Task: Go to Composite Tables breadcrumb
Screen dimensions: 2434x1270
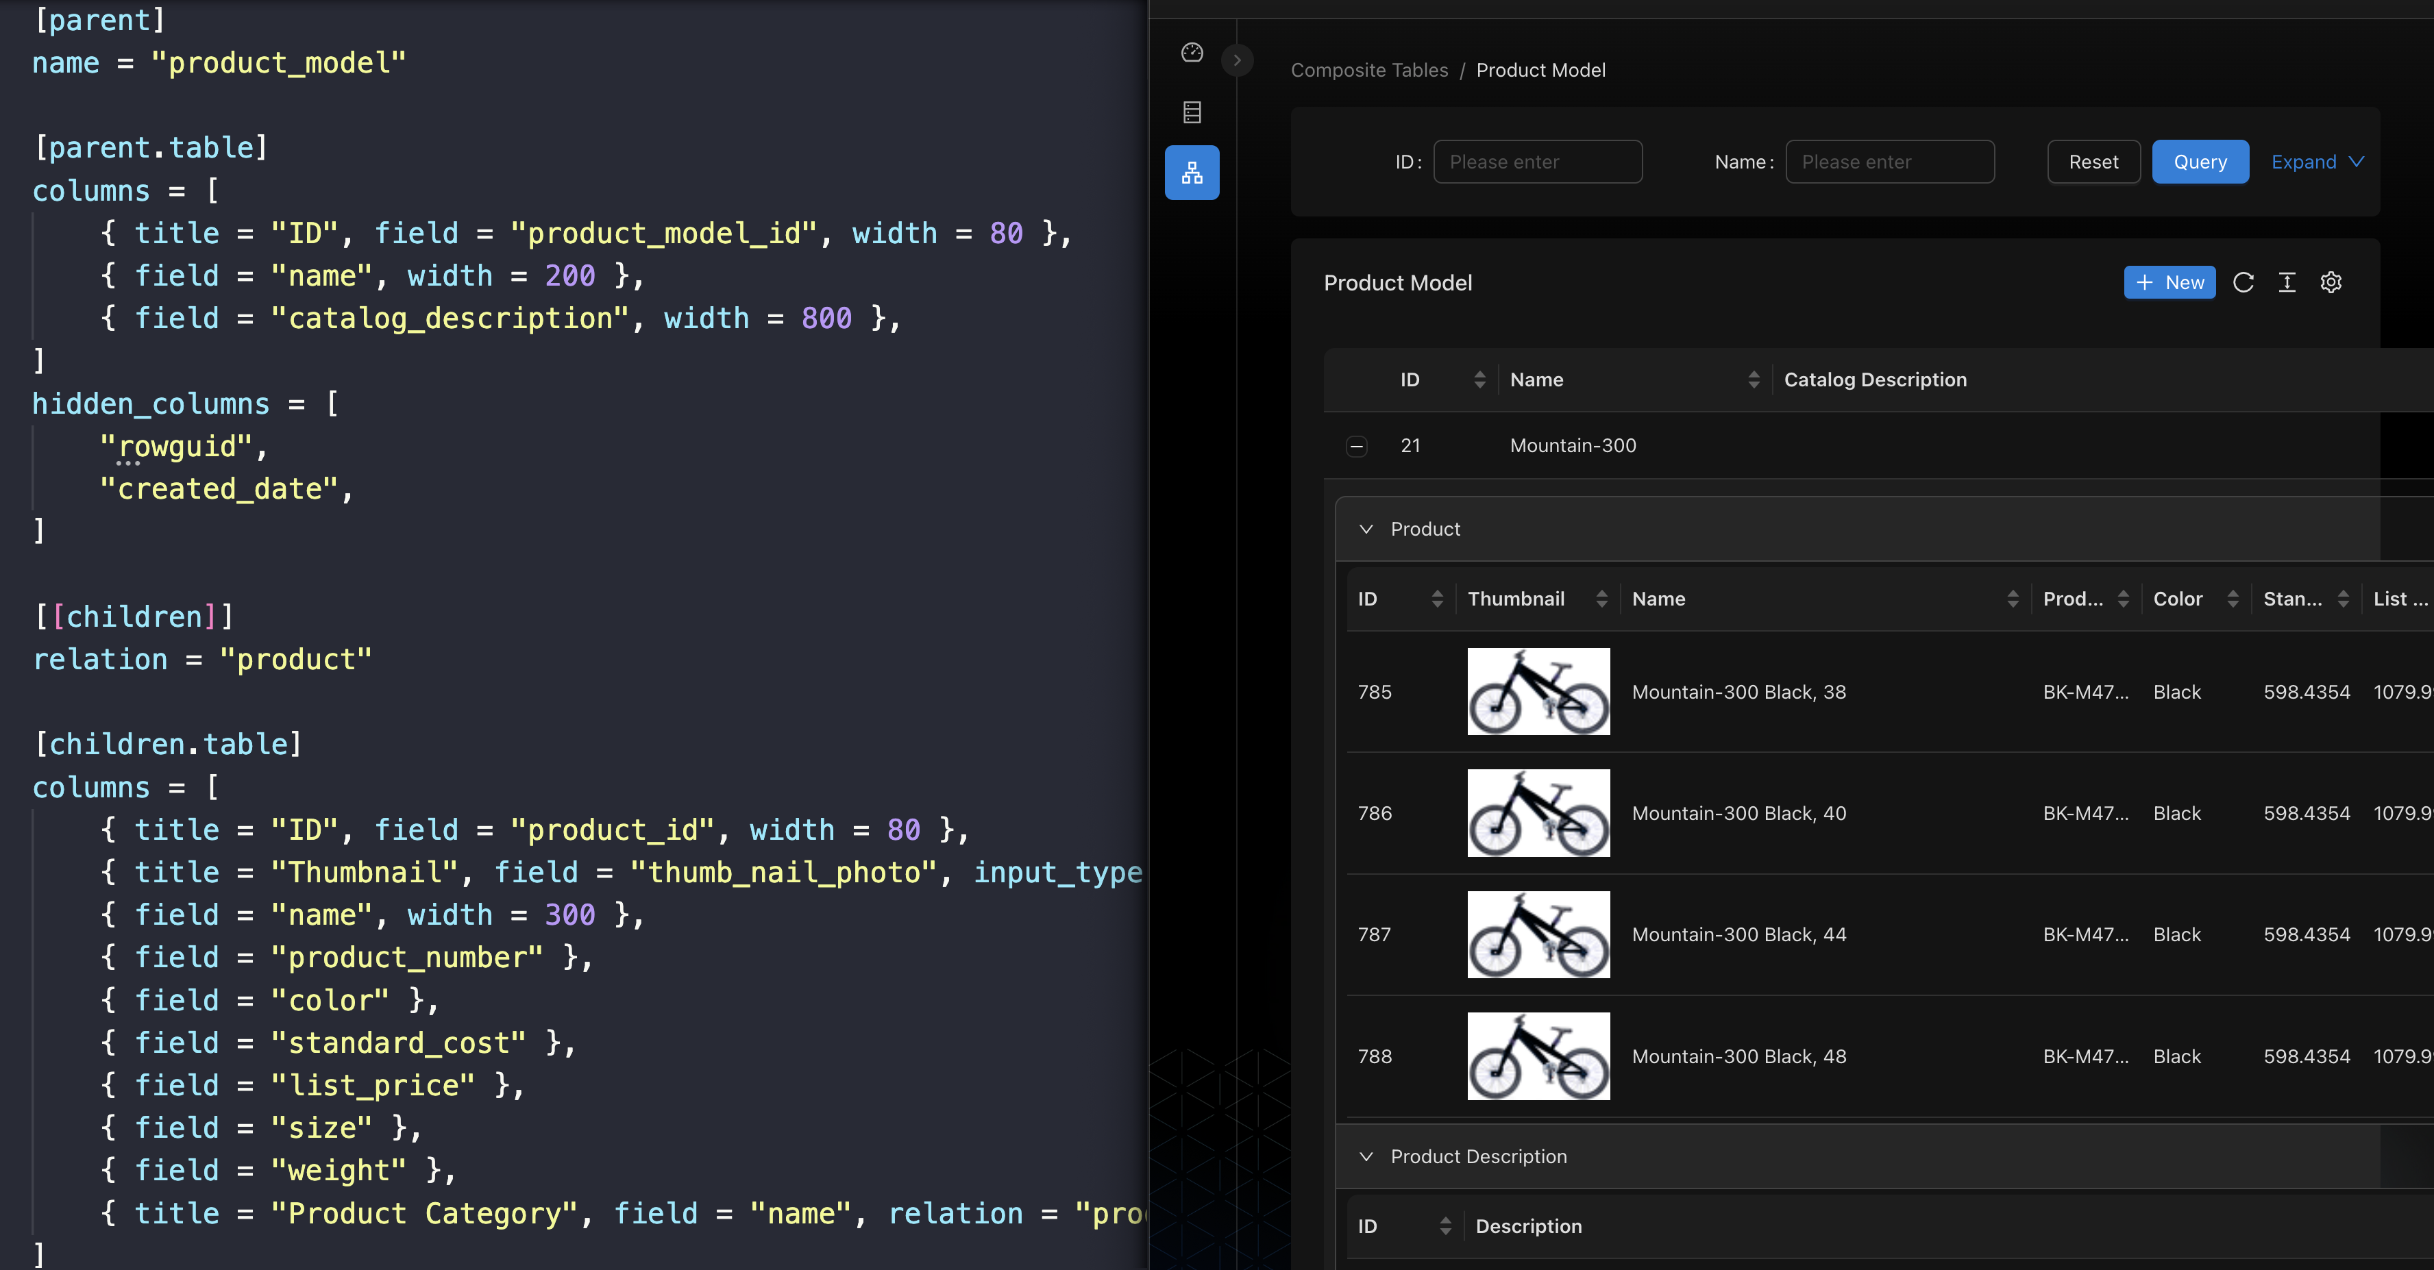Action: point(1368,70)
